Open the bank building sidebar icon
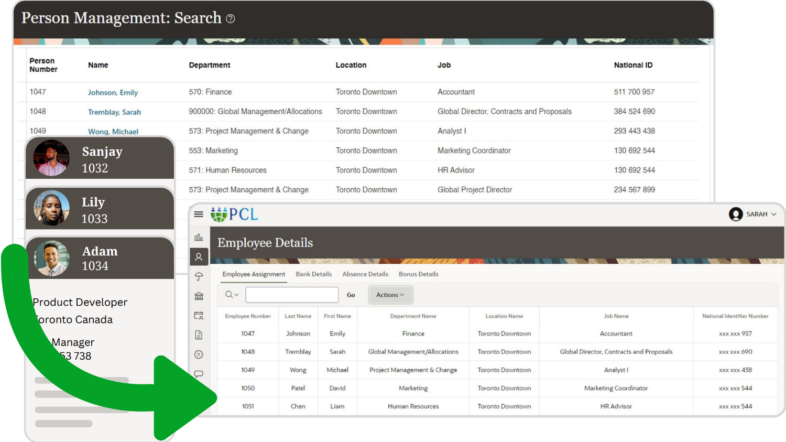 tap(199, 296)
